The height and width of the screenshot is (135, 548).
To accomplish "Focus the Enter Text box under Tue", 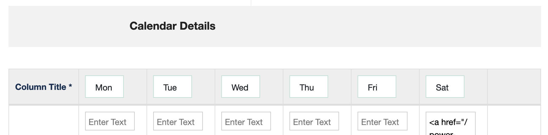I will (x=178, y=121).
